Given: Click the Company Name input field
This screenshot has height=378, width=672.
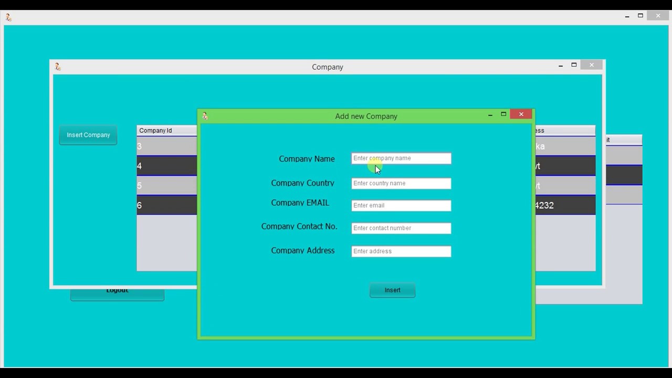Looking at the screenshot, I should [x=401, y=158].
